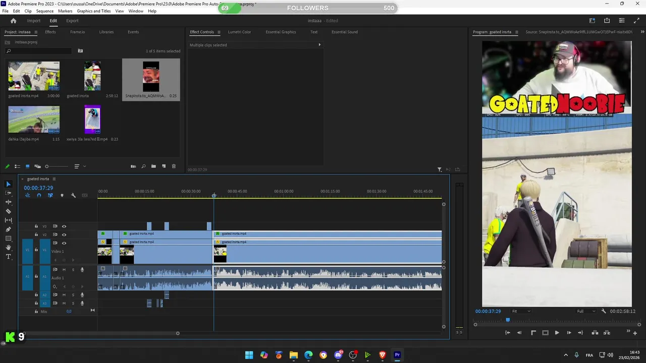Select dahka l3ajiba.mp4 clip thumbnail
Screen dimensions: 646x363
pos(34,119)
